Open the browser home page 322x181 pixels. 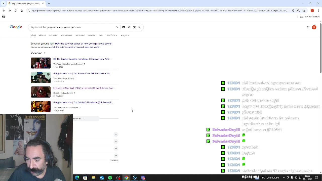(22, 11)
